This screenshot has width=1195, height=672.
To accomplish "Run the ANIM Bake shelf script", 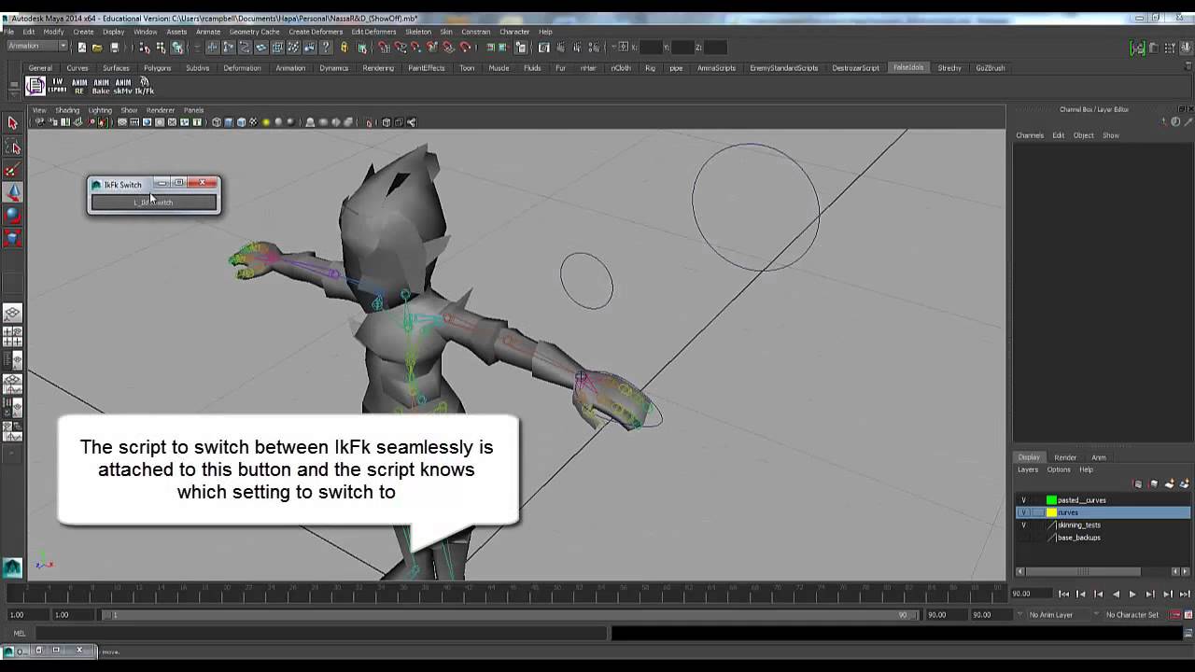I will point(101,86).
